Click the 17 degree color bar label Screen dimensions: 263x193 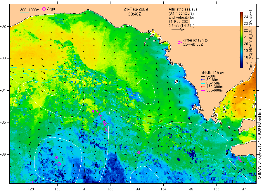(246, 64)
